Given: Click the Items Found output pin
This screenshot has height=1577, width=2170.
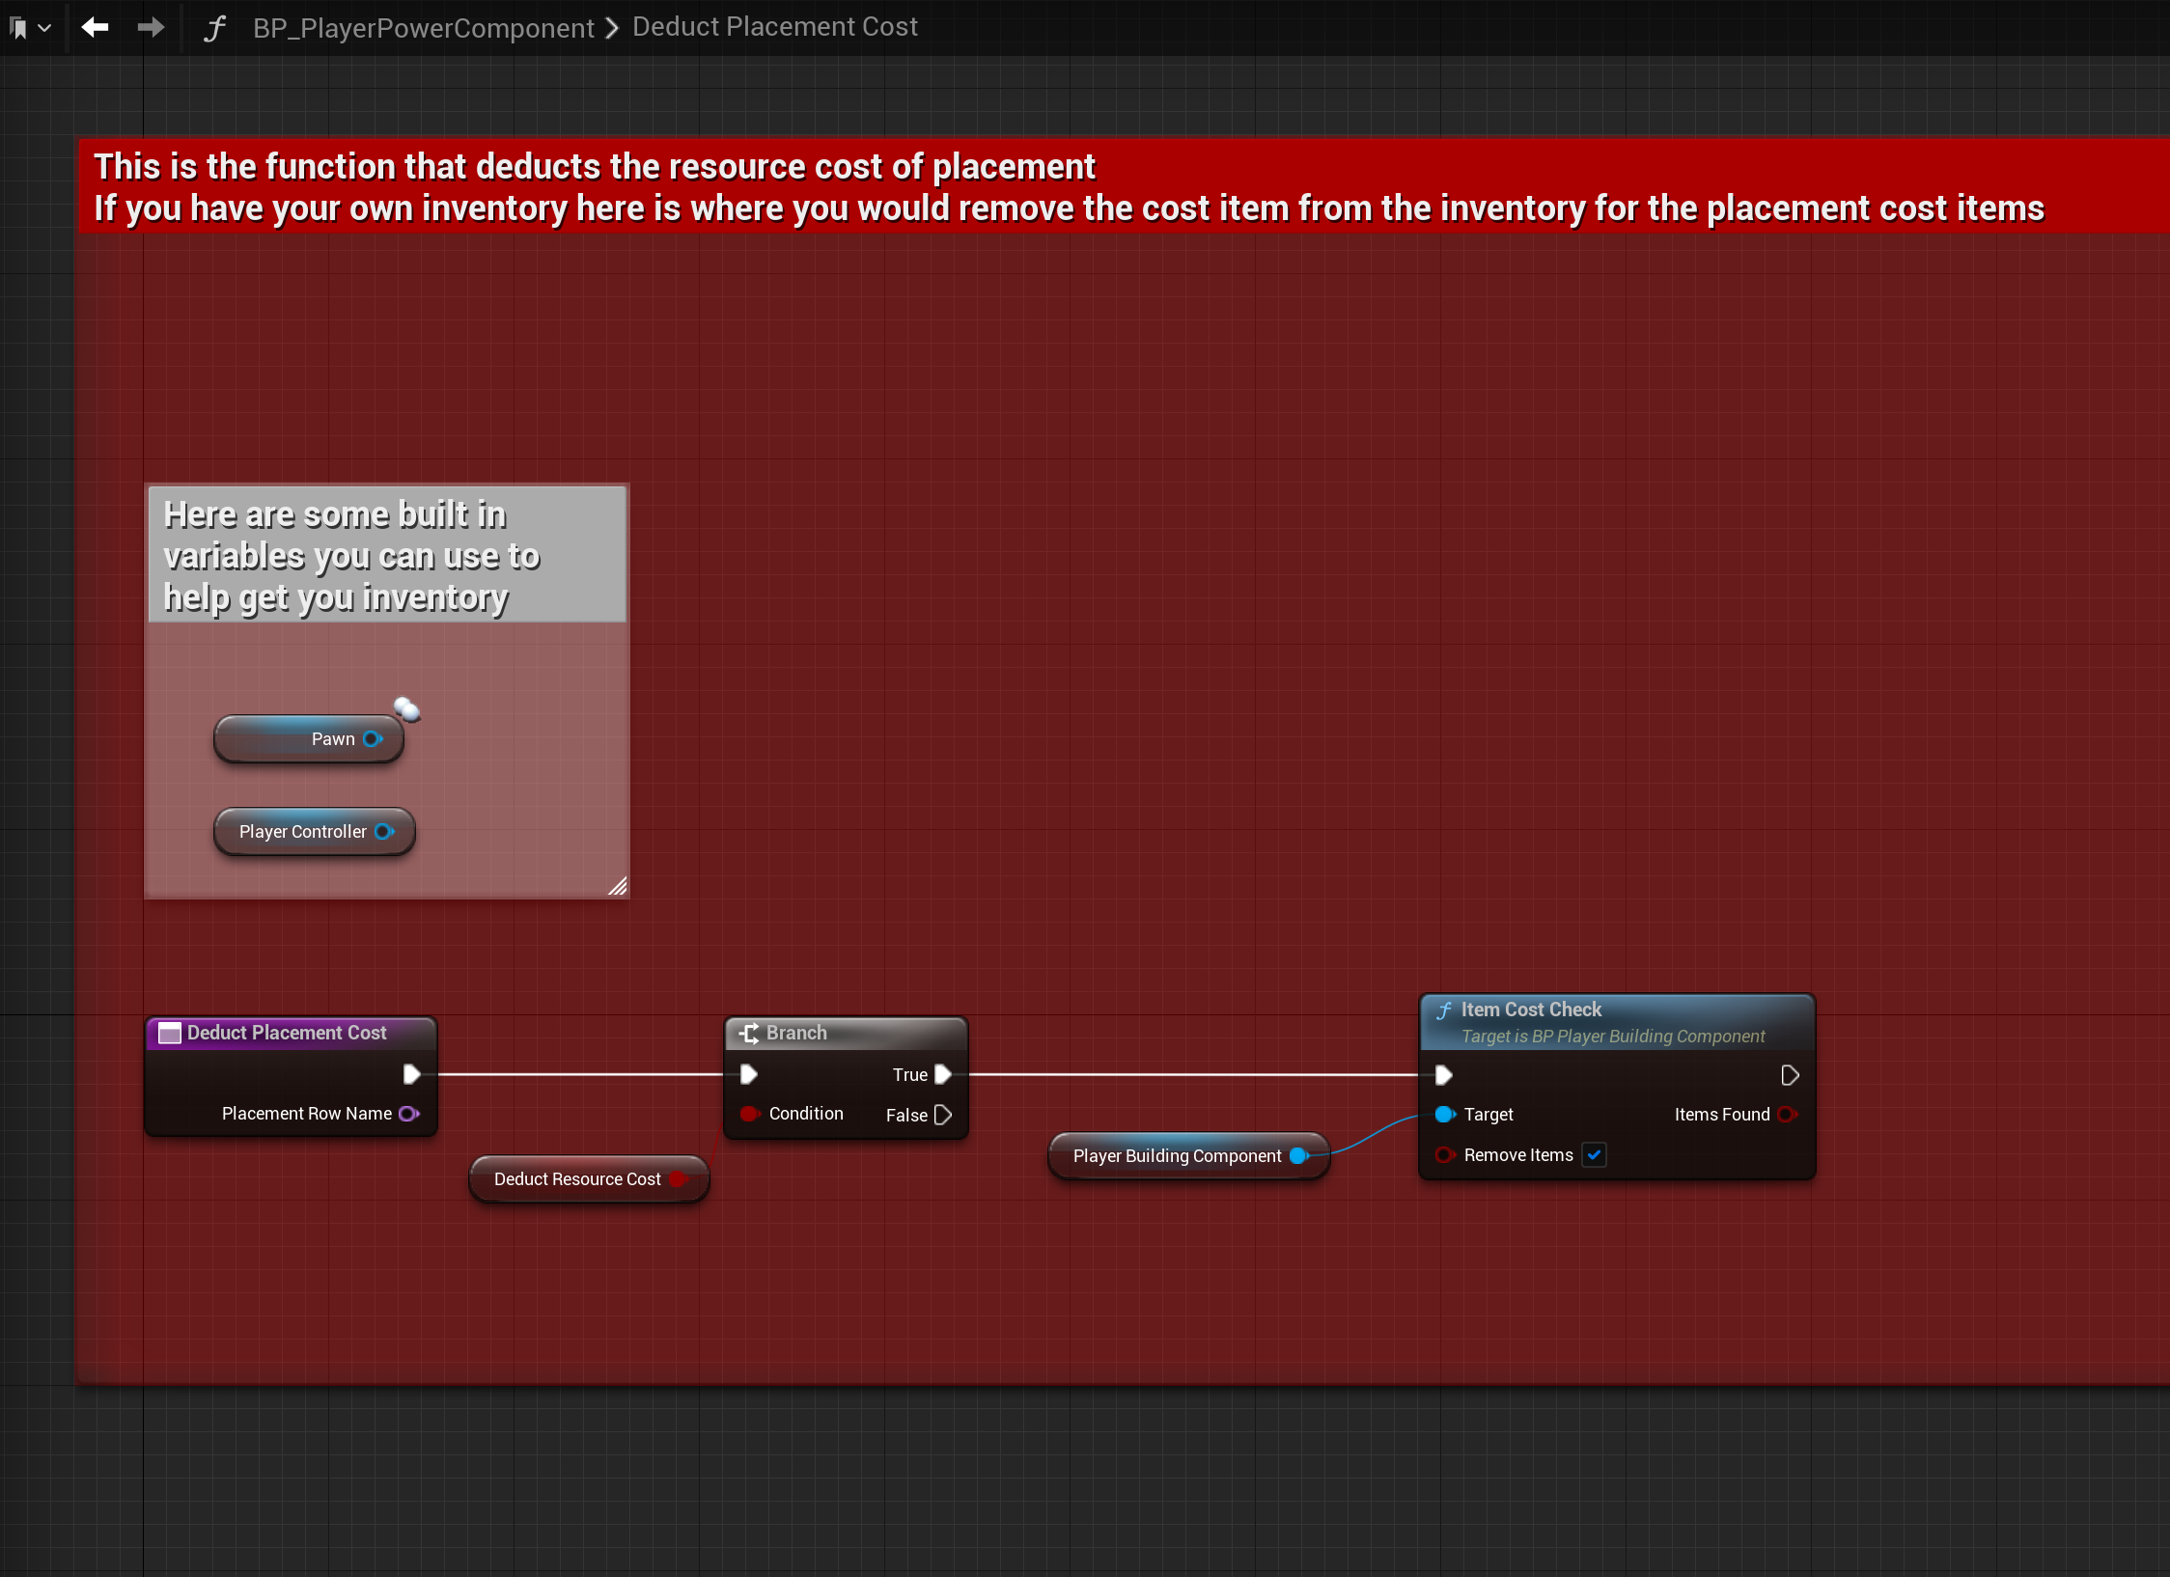Looking at the screenshot, I should (1787, 1115).
